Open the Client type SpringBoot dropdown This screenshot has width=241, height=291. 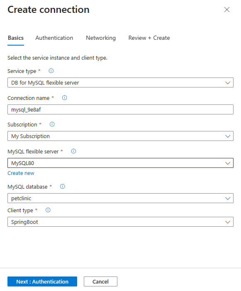[120, 222]
